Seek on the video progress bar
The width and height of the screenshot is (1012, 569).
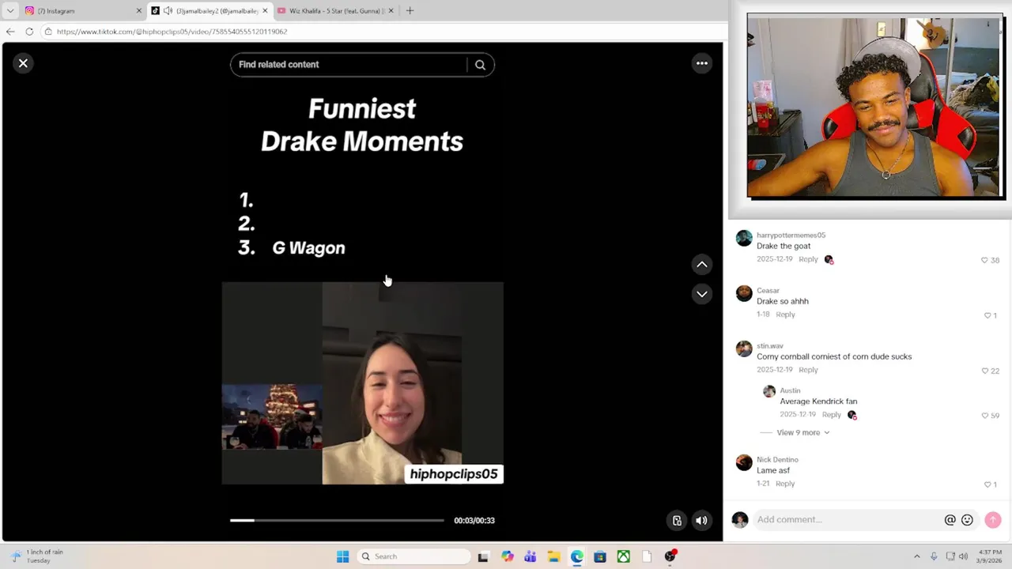[x=337, y=520]
